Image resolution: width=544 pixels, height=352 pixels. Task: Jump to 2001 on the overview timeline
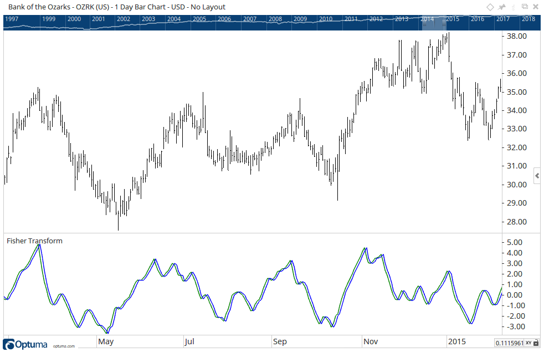point(98,19)
